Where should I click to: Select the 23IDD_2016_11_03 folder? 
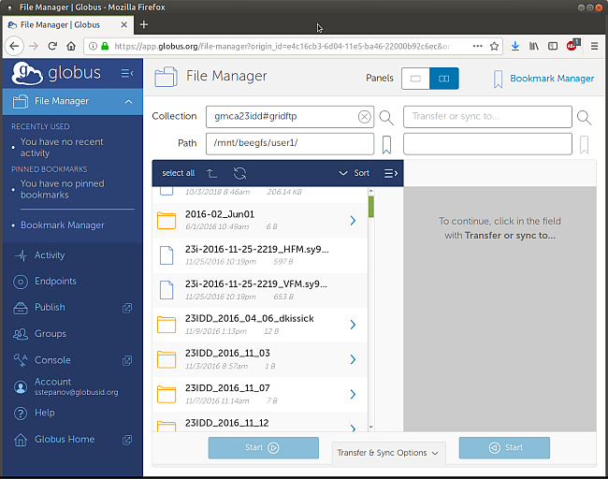pos(260,360)
